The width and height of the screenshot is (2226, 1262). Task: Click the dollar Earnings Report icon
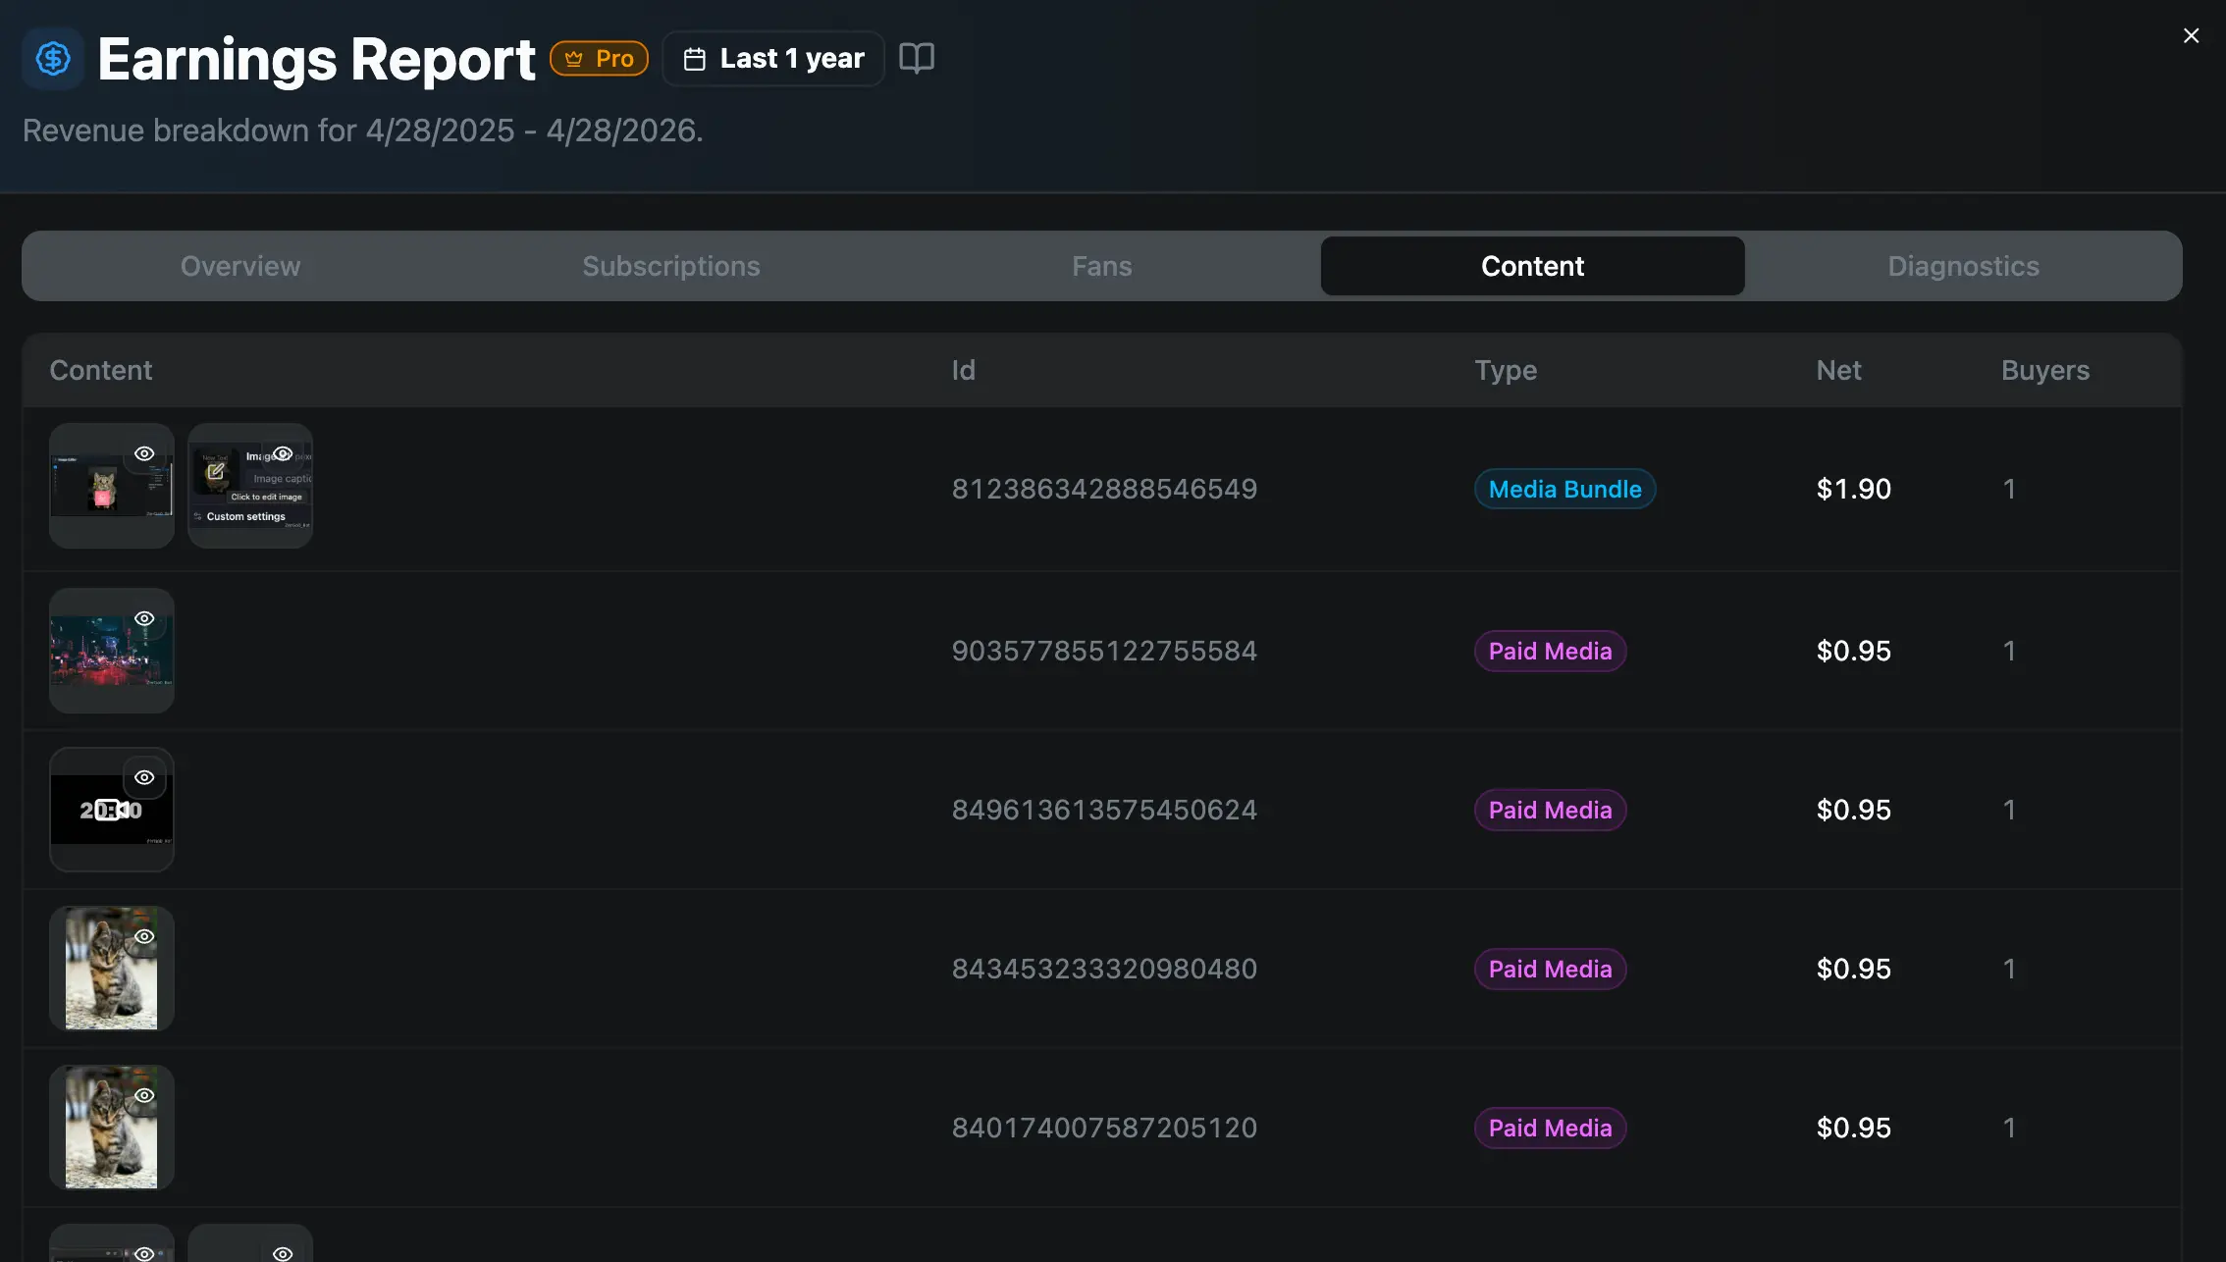53,59
